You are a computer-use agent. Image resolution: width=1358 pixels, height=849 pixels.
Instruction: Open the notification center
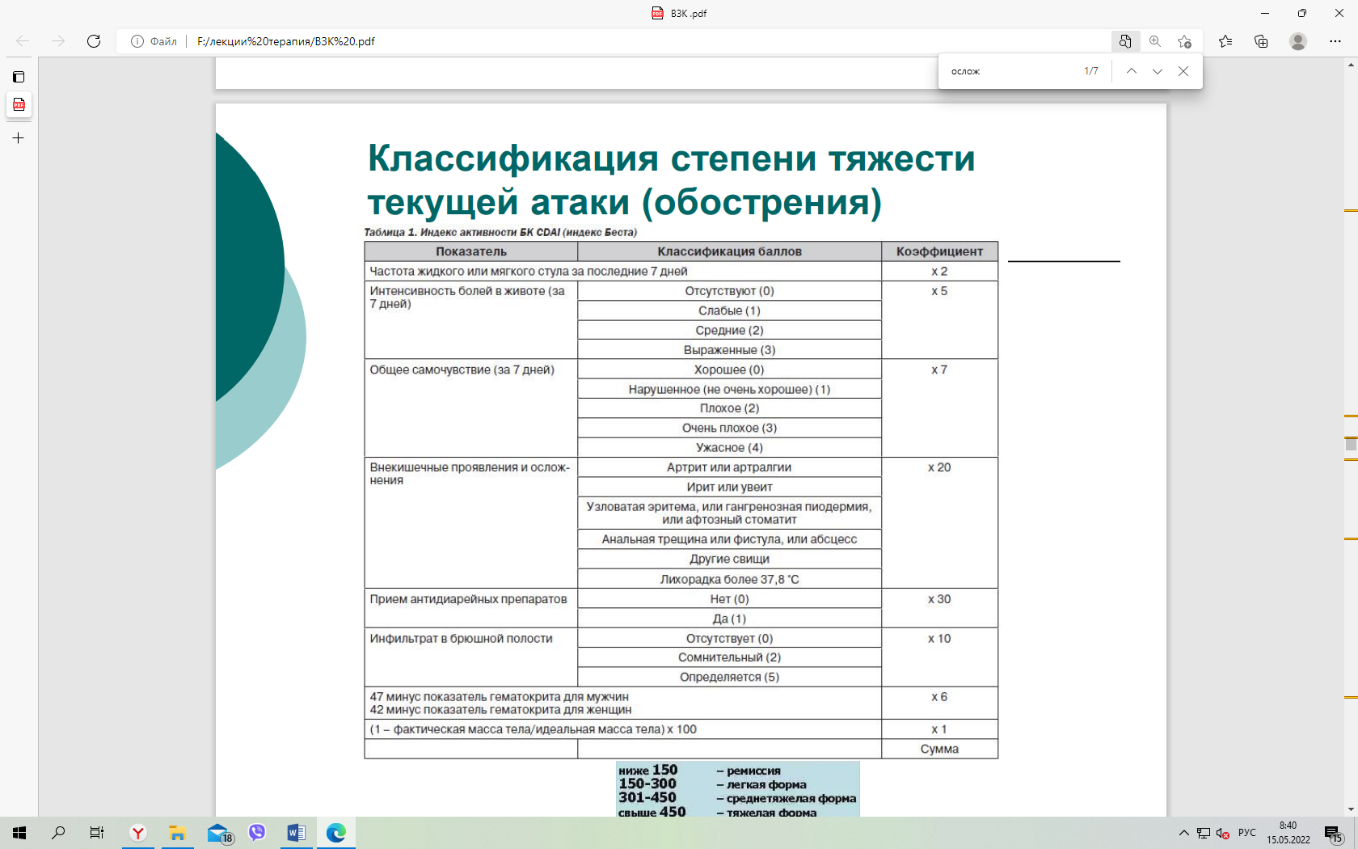coord(1334,833)
